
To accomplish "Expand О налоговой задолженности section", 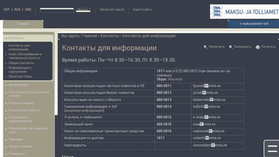I will 20,119.
